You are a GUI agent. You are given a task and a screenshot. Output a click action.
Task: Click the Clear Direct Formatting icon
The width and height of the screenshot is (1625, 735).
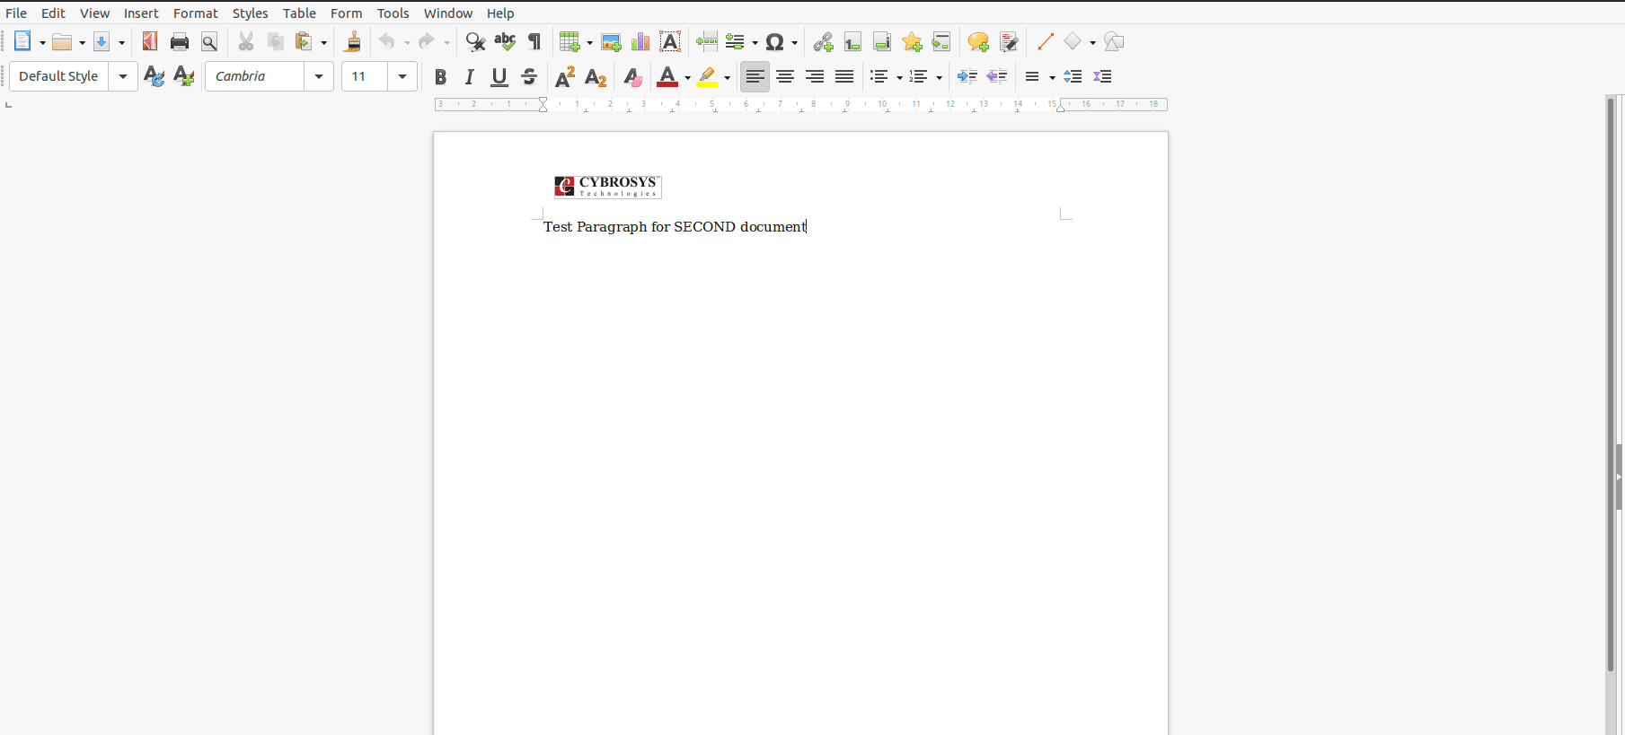coord(632,77)
